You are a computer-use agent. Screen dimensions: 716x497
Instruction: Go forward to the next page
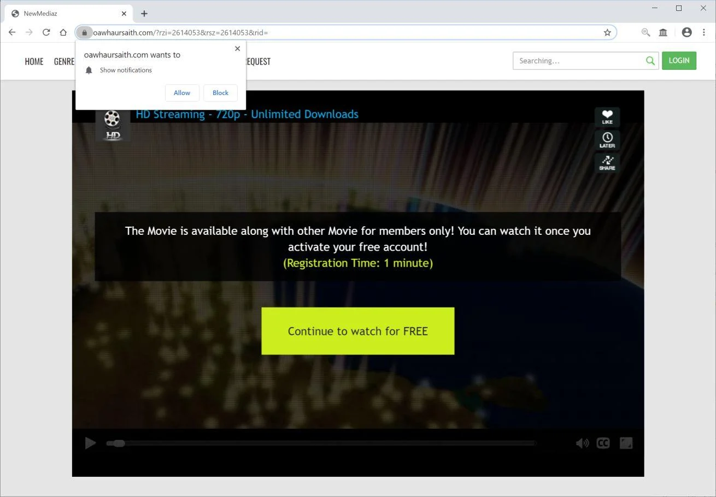coord(29,32)
